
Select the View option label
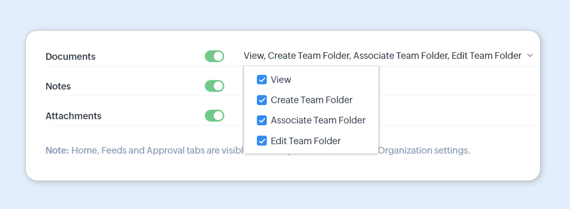[281, 80]
